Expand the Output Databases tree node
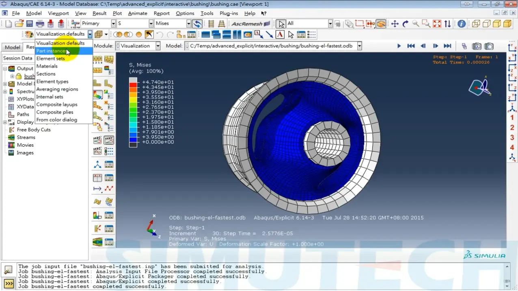The image size is (518, 291). (5, 68)
